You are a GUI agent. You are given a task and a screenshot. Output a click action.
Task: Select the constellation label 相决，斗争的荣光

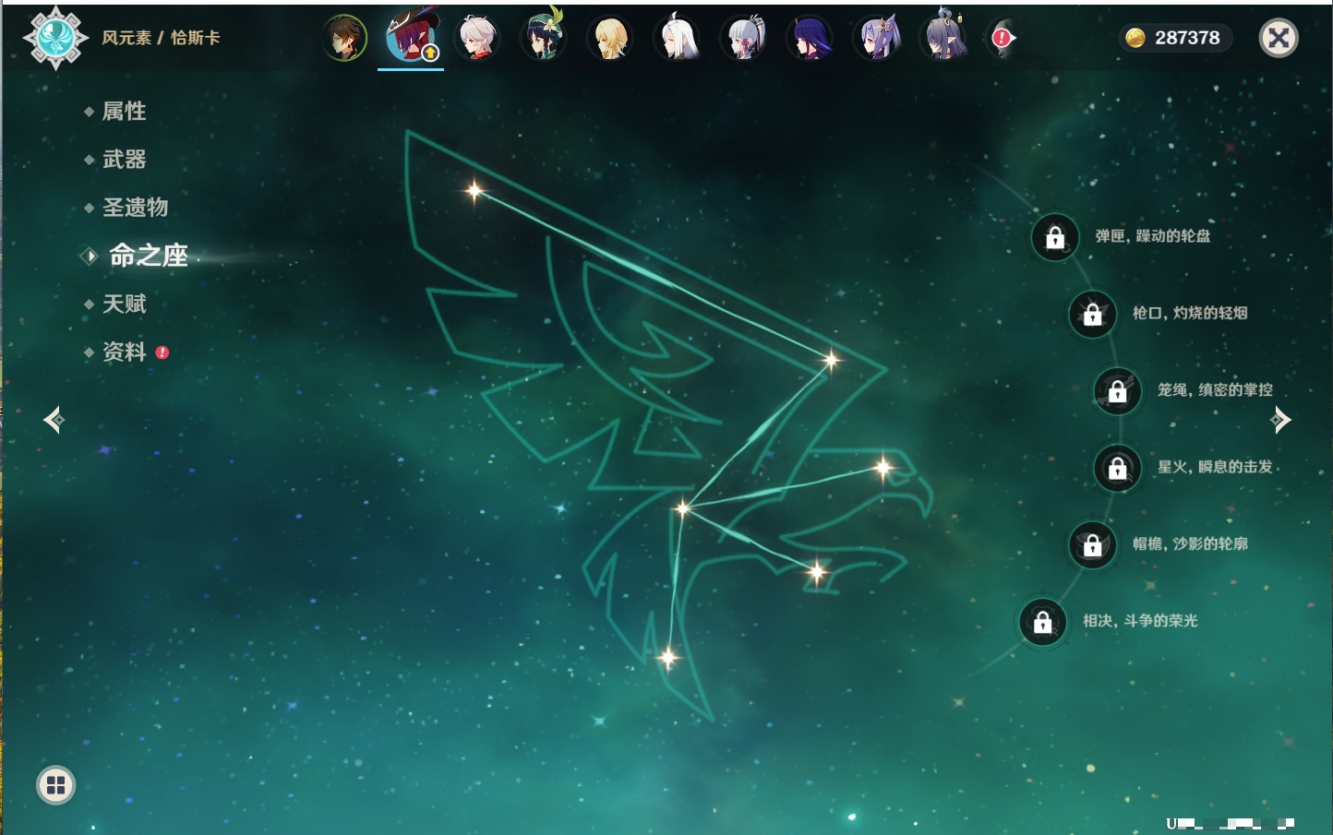tap(1140, 621)
